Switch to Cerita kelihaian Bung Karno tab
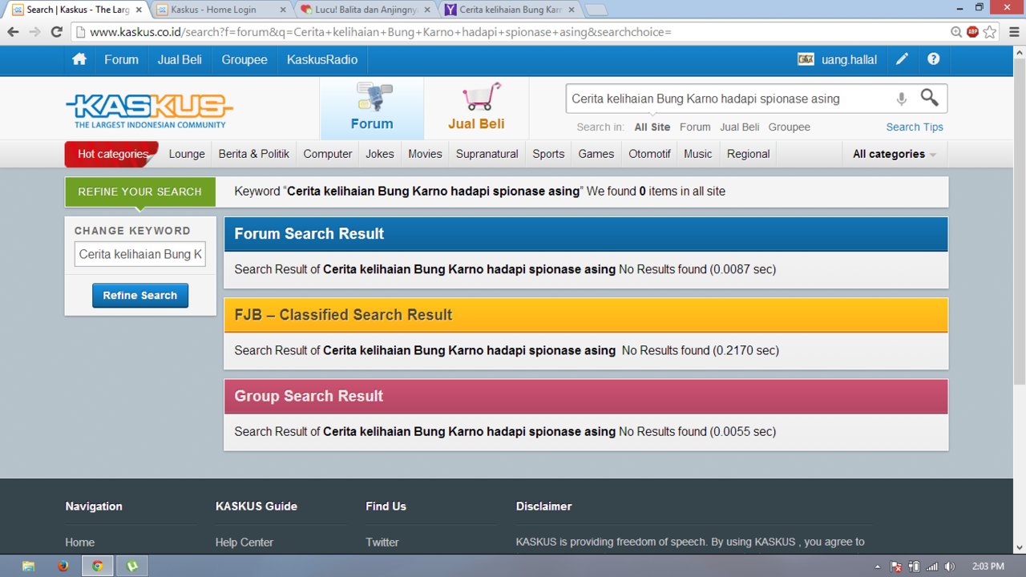Image resolution: width=1026 pixels, height=577 pixels. point(511,10)
